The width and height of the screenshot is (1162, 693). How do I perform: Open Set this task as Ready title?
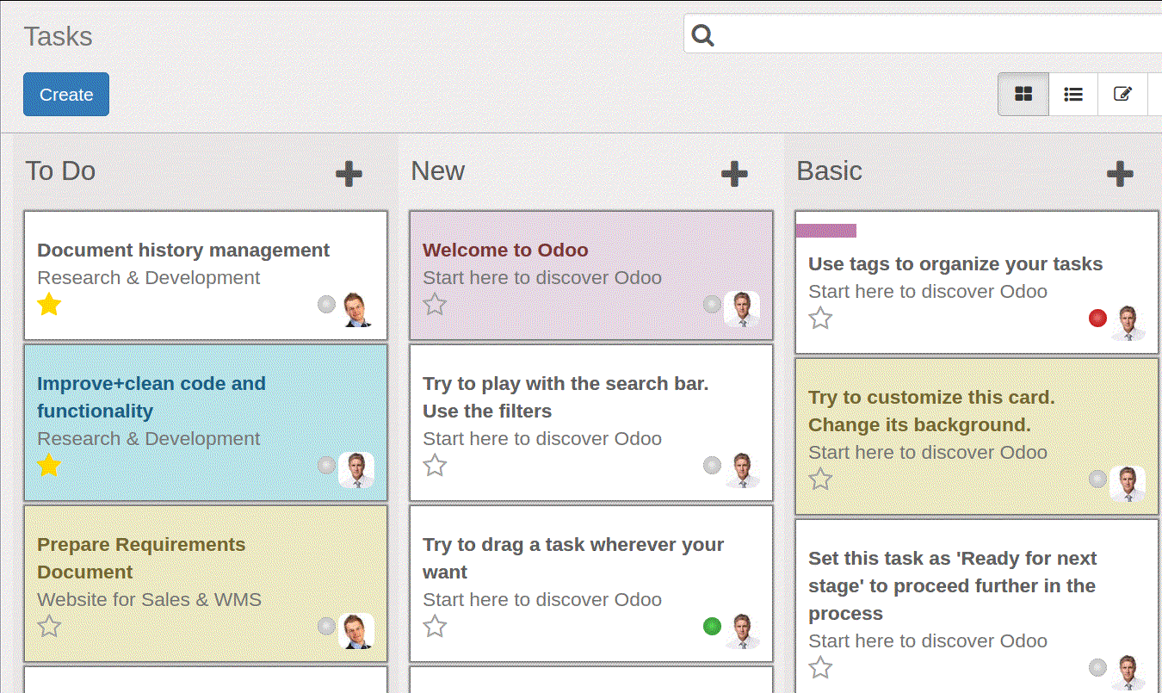click(x=952, y=585)
